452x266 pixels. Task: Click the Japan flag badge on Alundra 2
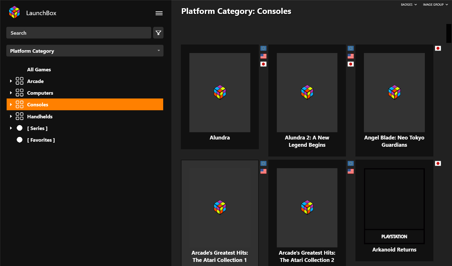click(x=351, y=64)
